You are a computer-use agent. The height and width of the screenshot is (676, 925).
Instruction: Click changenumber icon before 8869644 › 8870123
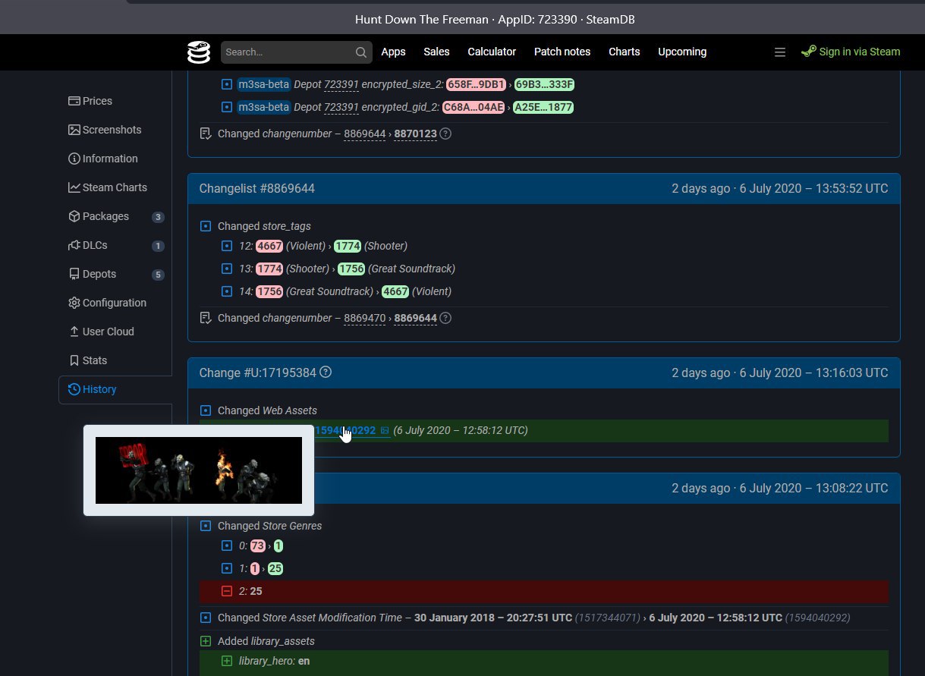pos(206,134)
